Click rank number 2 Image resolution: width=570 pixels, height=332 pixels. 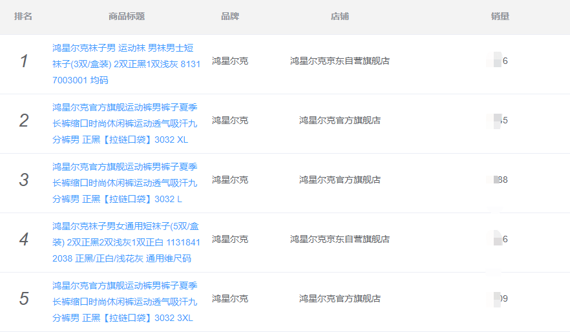pos(24,121)
